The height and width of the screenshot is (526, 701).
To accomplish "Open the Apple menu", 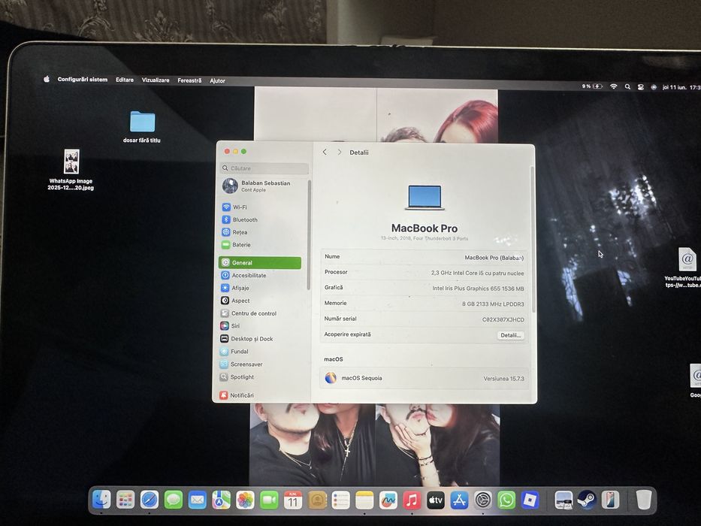I will pyautogui.click(x=47, y=79).
